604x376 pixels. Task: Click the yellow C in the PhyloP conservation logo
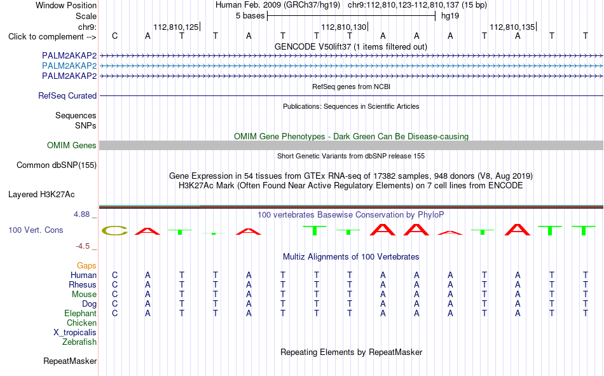114,230
